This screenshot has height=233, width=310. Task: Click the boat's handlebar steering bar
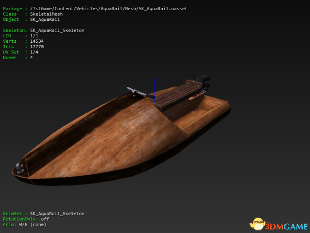139,92
